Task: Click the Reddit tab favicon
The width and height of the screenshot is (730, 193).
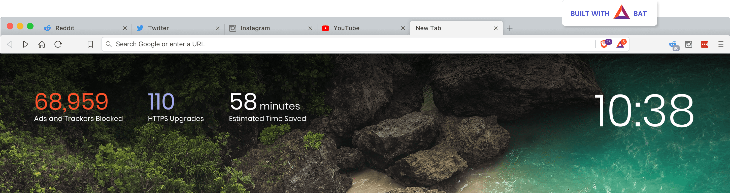Action: coord(47,28)
